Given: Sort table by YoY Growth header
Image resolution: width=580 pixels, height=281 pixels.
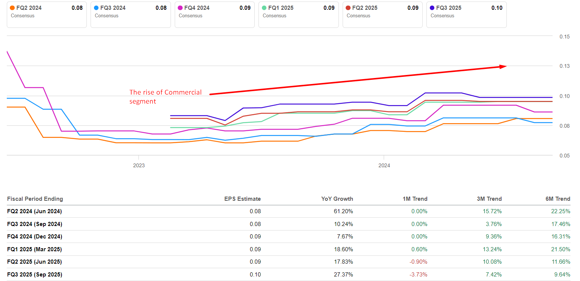Looking at the screenshot, I should click(337, 199).
